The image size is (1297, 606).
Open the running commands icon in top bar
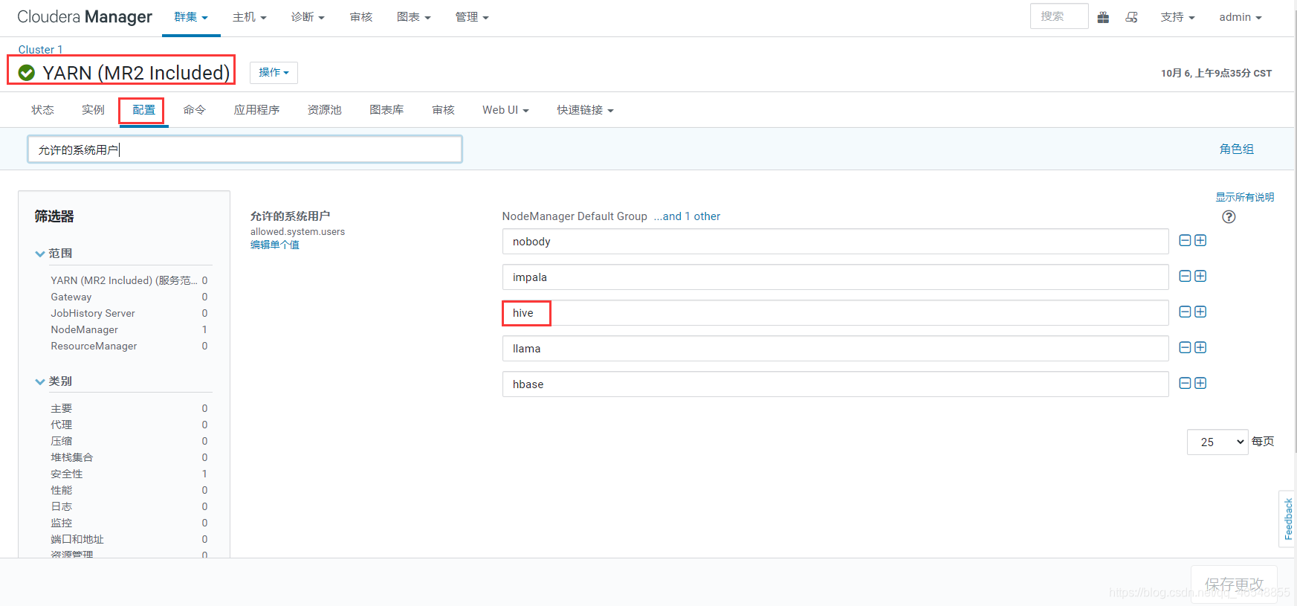[1131, 17]
